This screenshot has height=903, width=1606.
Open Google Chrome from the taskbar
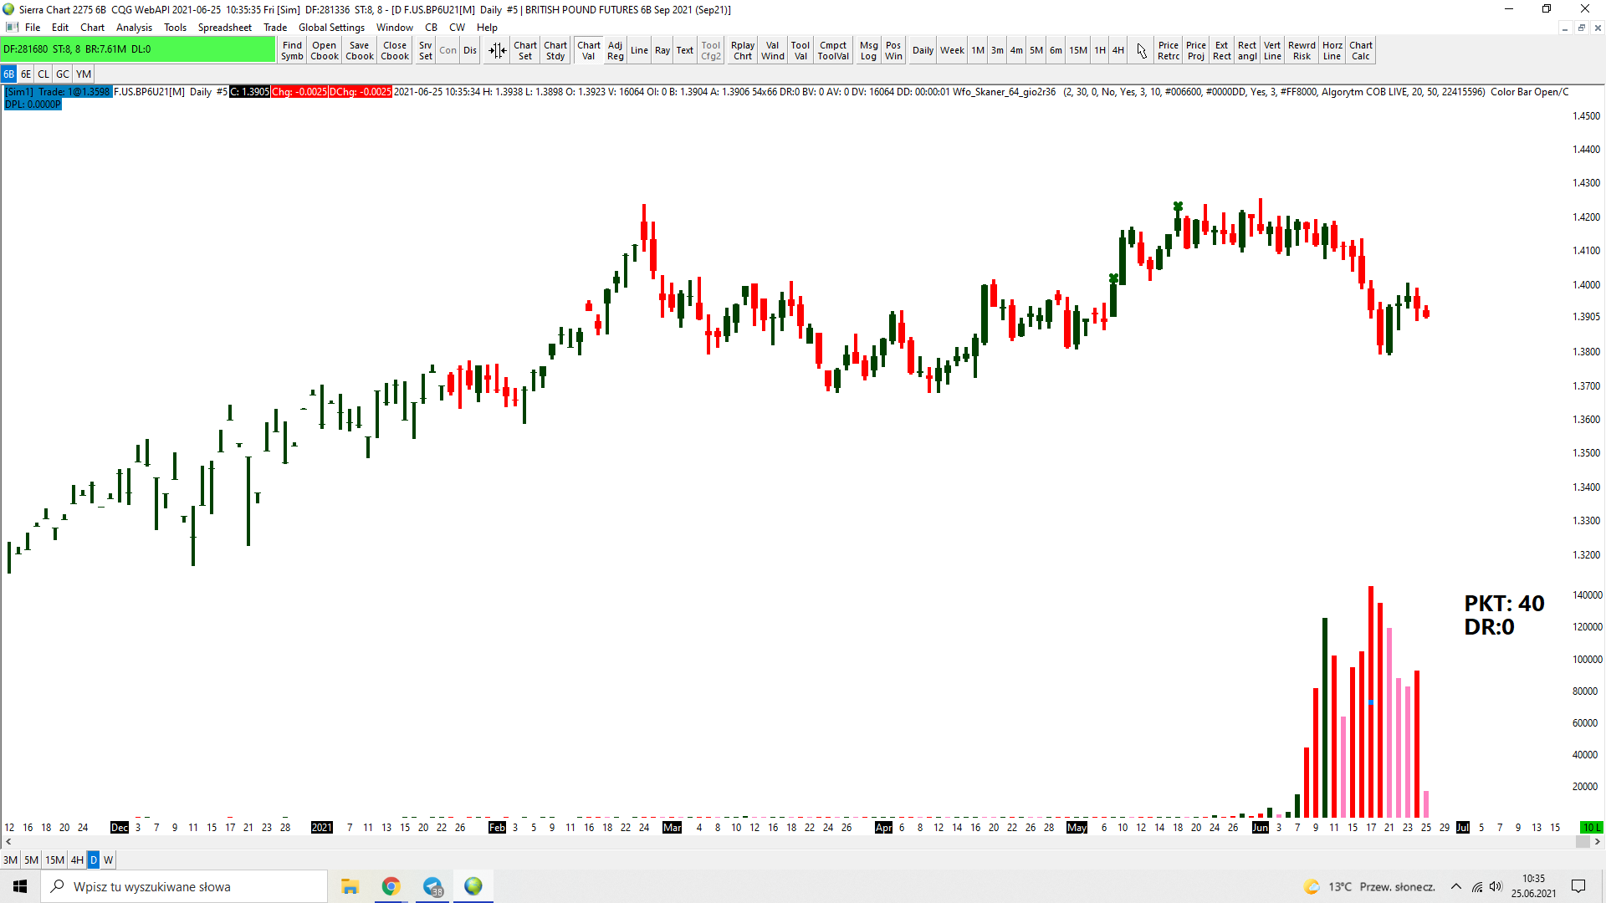pyautogui.click(x=391, y=886)
